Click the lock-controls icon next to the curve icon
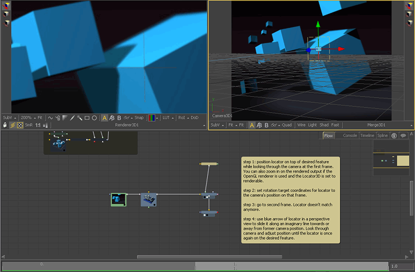The image size is (415, 272). [58, 118]
